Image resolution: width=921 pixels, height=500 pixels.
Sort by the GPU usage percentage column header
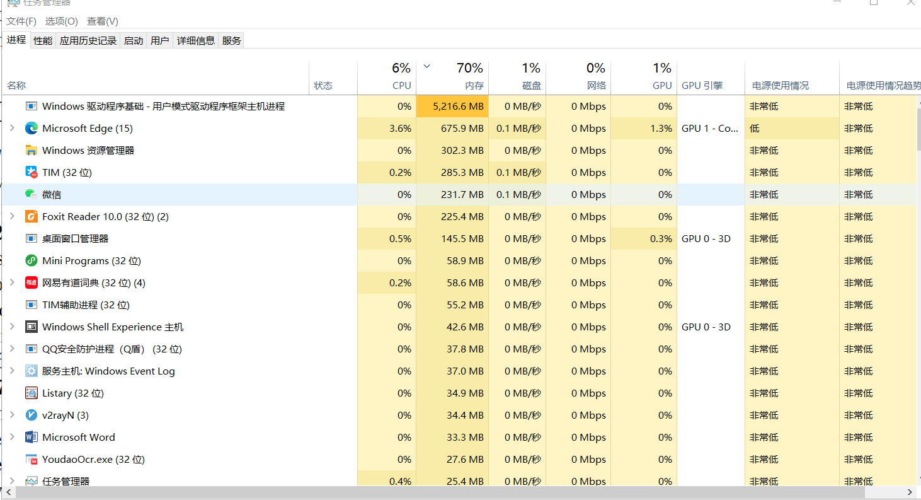coord(644,78)
